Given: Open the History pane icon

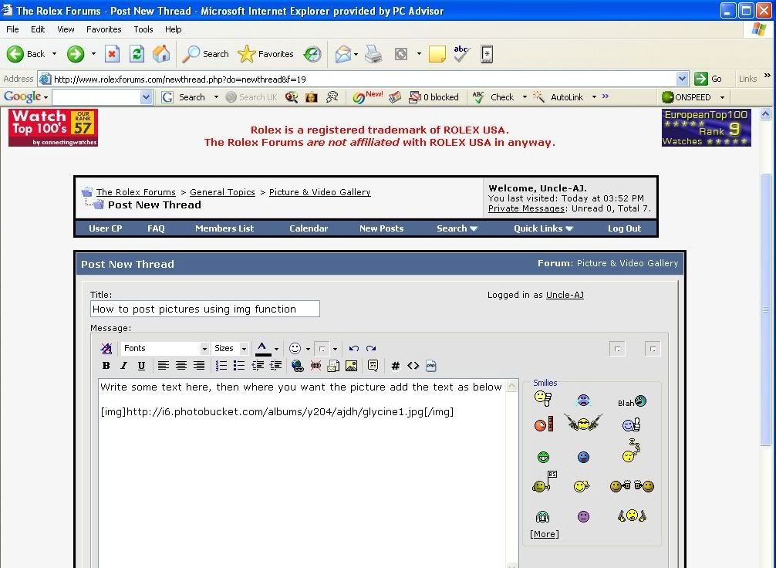Looking at the screenshot, I should click(312, 54).
